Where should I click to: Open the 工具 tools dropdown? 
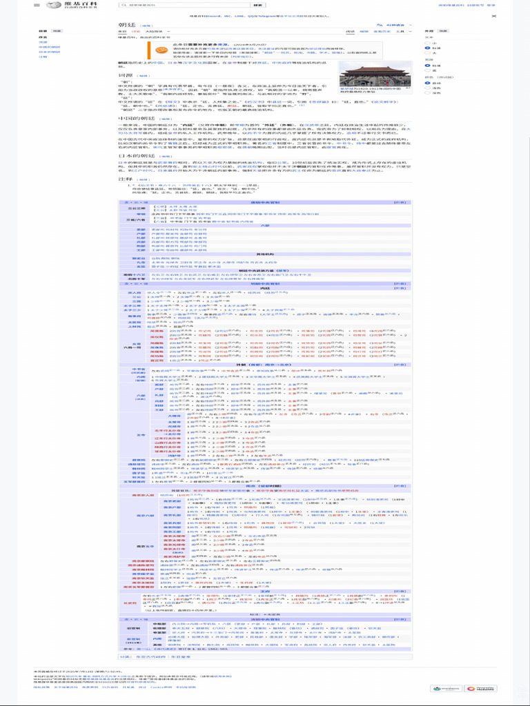[403, 32]
